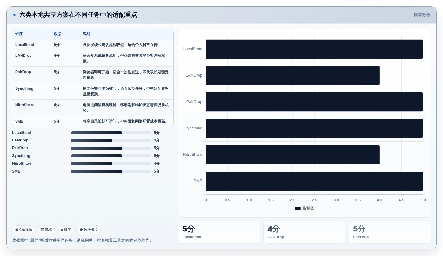This screenshot has width=443, height=256.
Task: Click the 4分 score in the LANDrop table row
Action: (x=57, y=56)
